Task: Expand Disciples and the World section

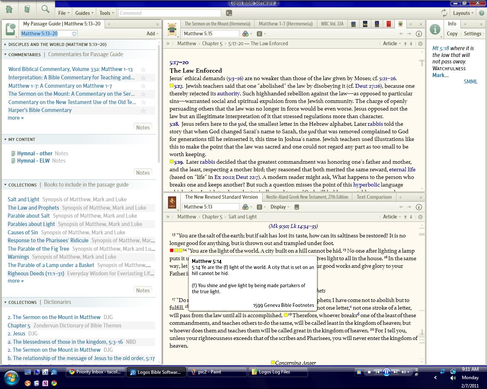Action: 5,44
